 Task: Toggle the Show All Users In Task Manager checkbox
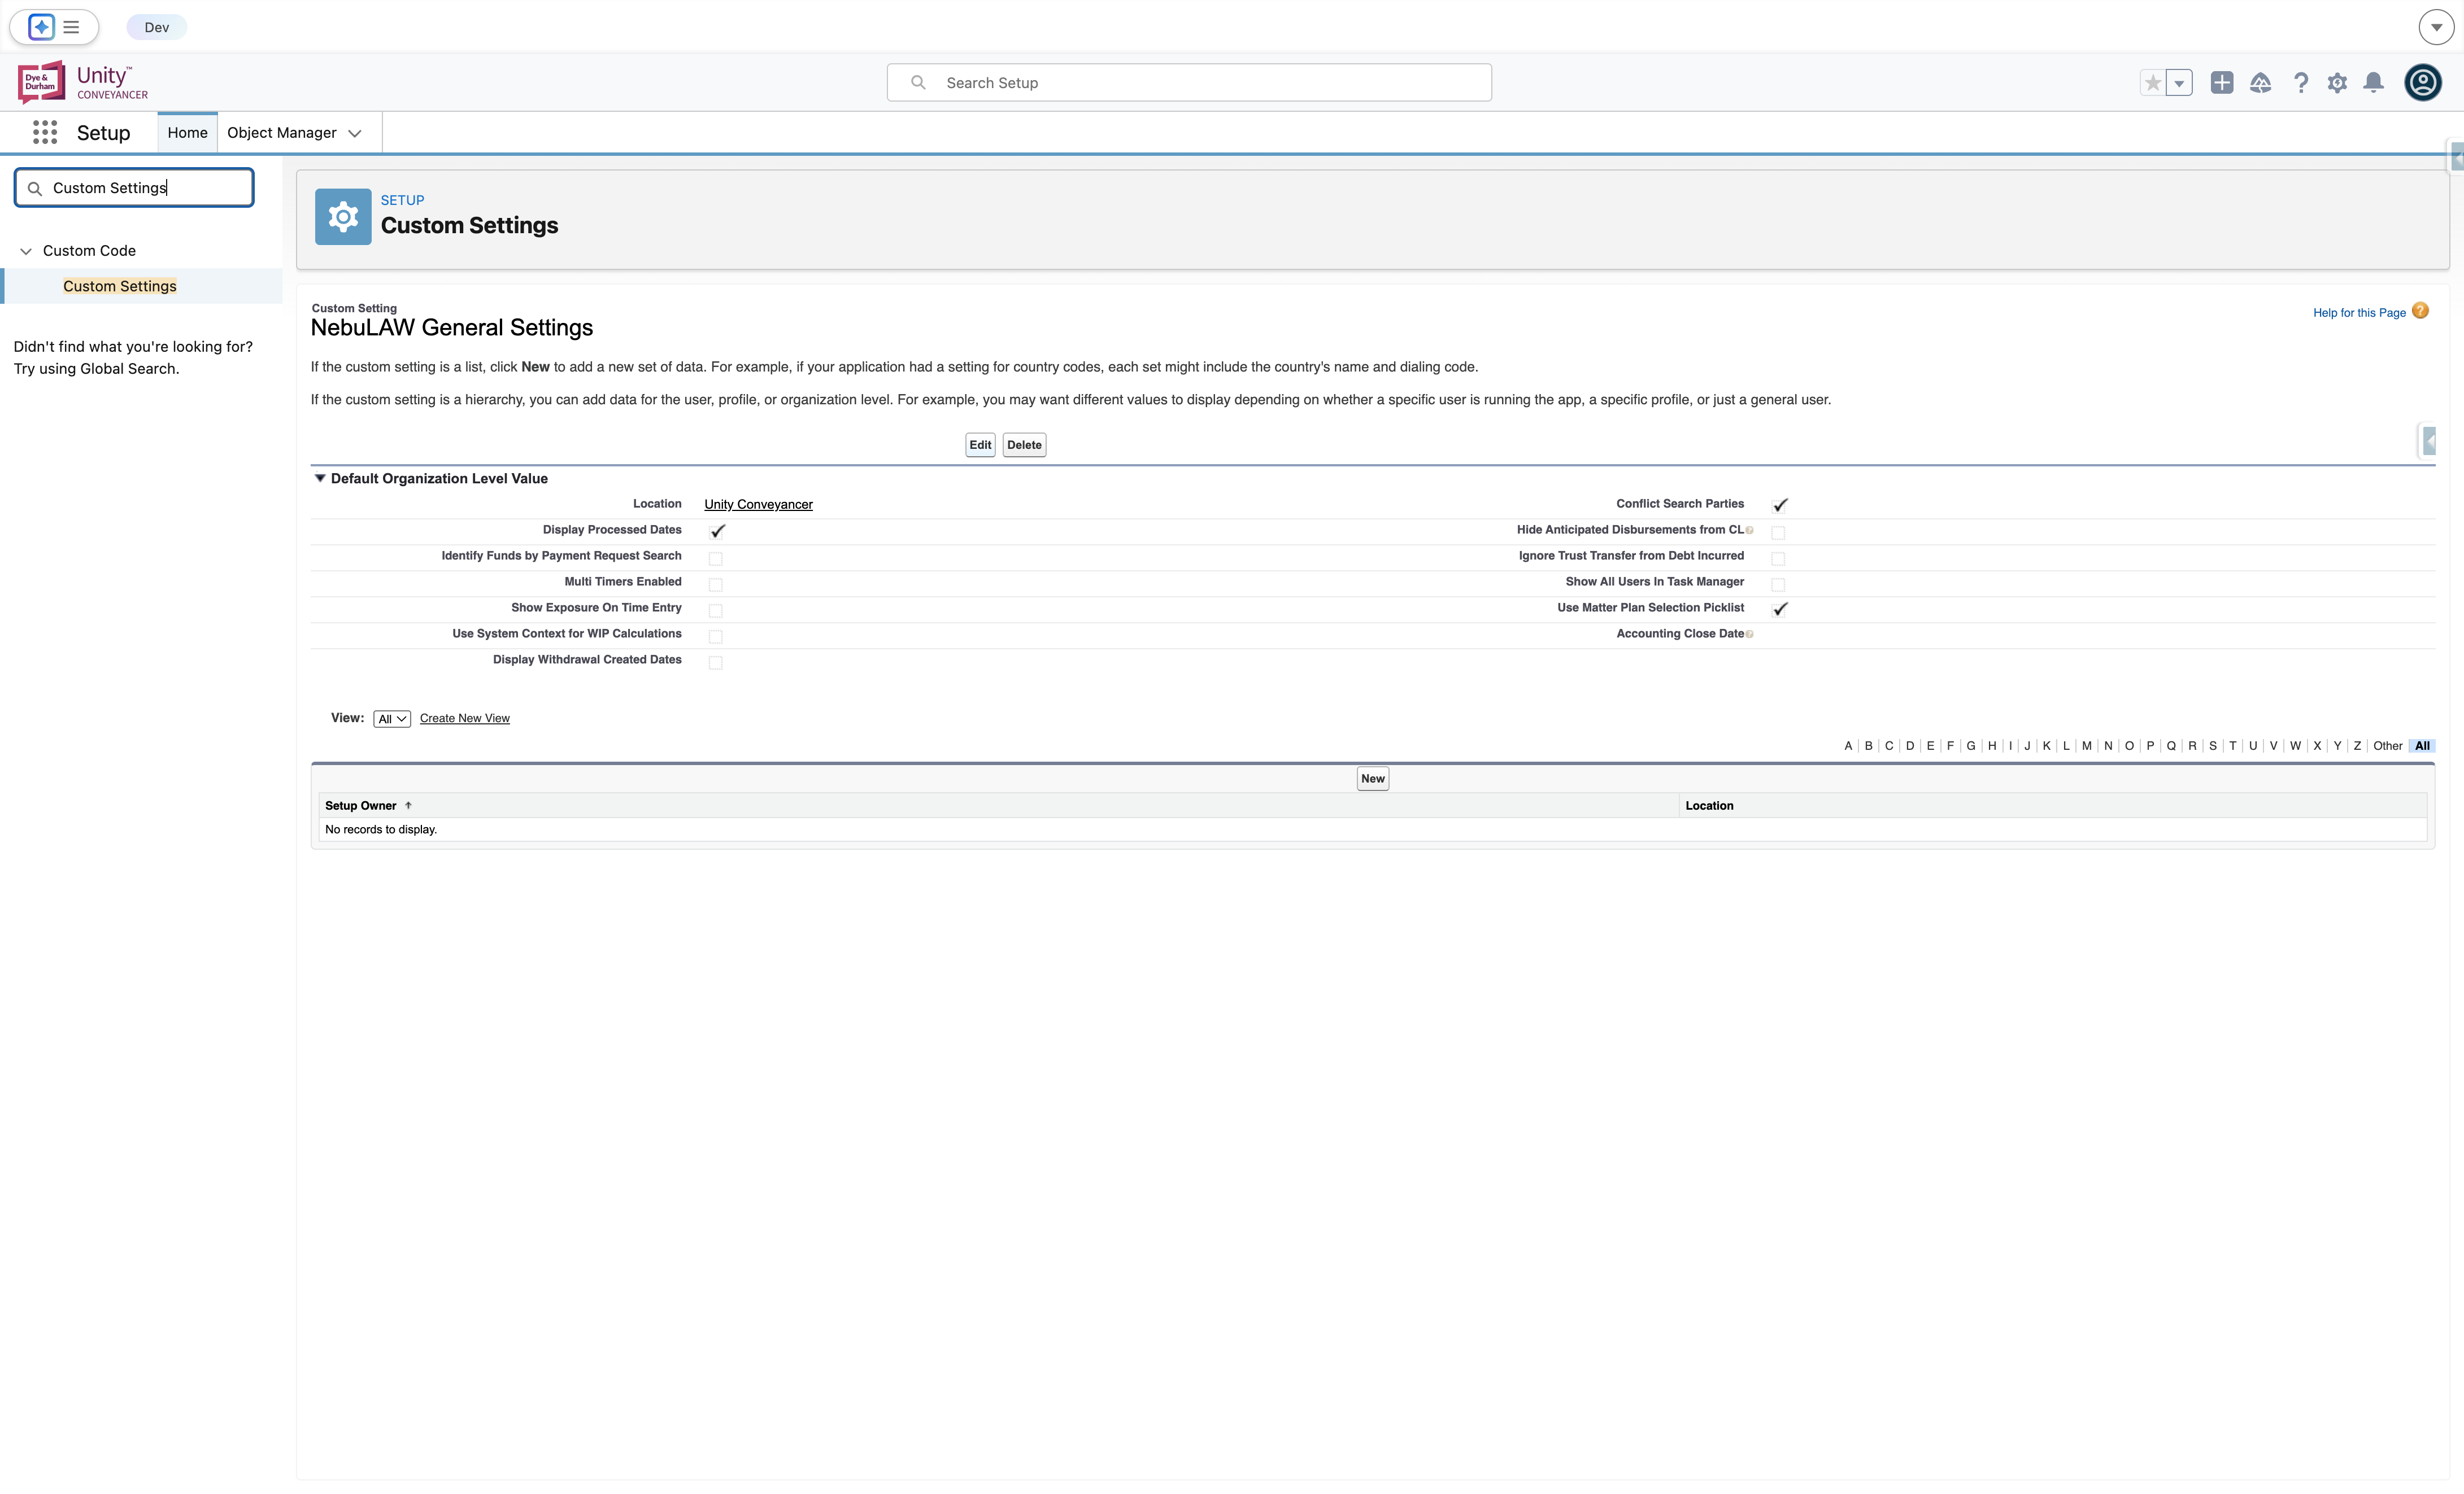(x=1778, y=584)
